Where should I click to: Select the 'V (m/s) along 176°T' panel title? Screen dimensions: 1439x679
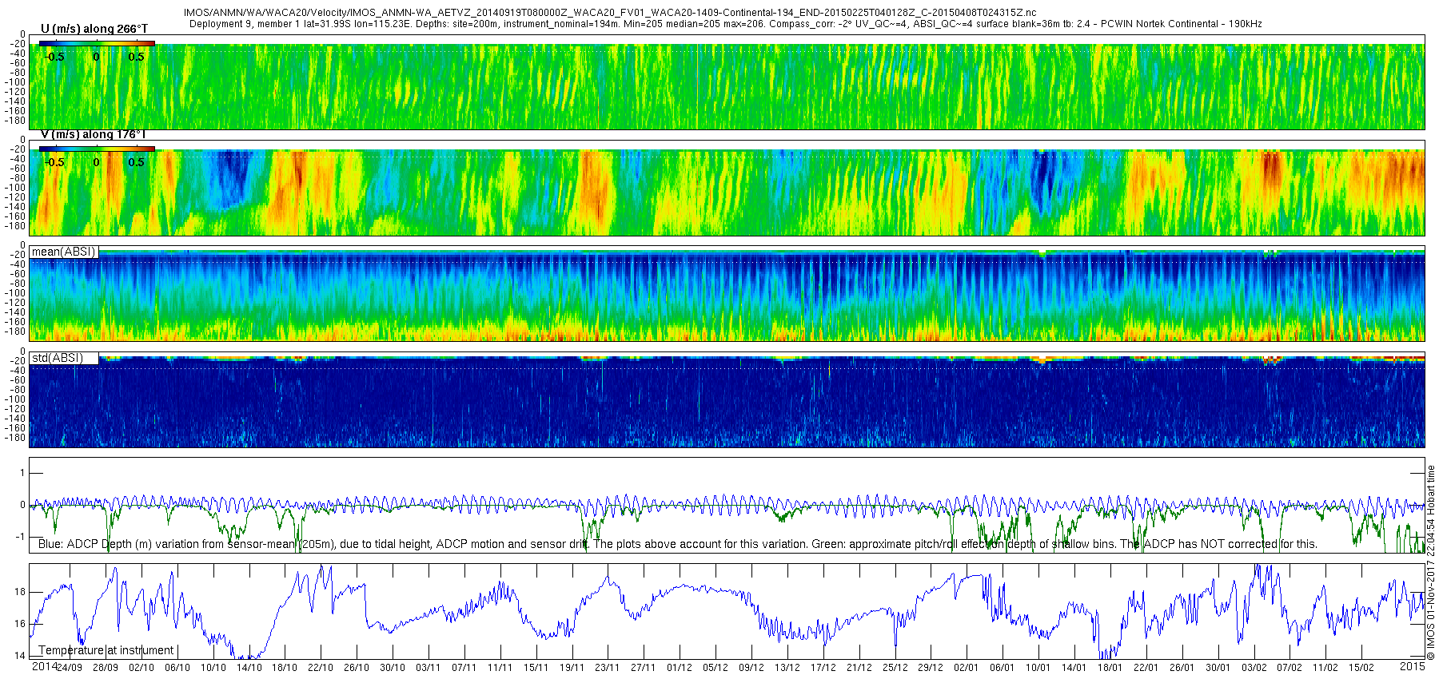click(94, 134)
